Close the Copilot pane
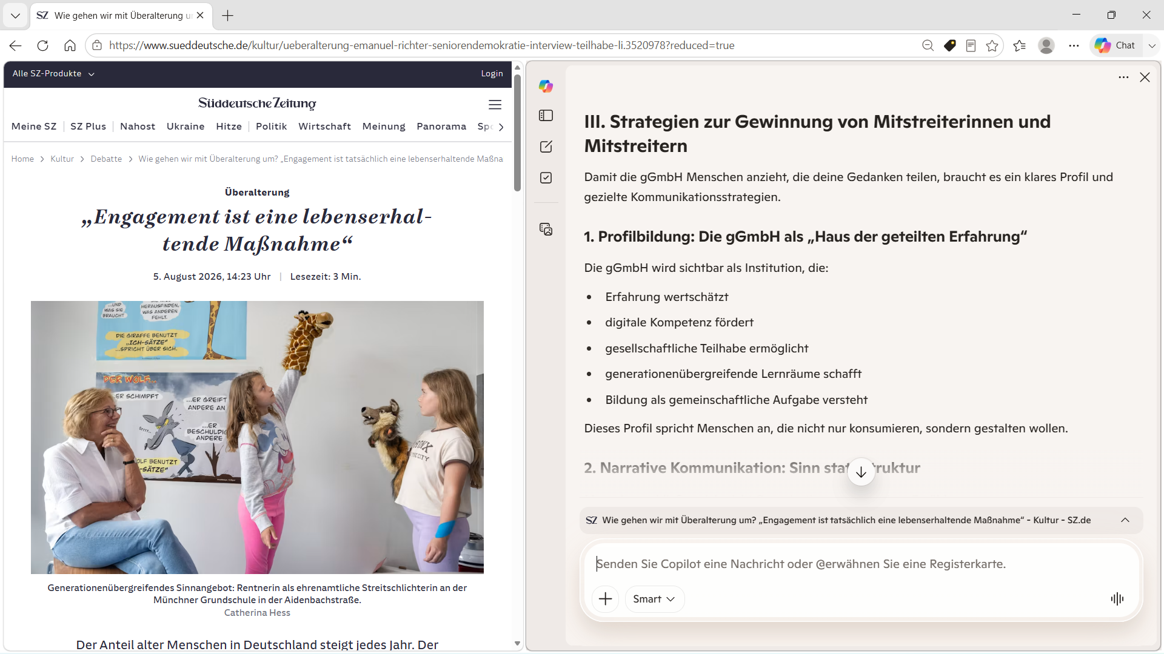The width and height of the screenshot is (1164, 654). click(1145, 78)
